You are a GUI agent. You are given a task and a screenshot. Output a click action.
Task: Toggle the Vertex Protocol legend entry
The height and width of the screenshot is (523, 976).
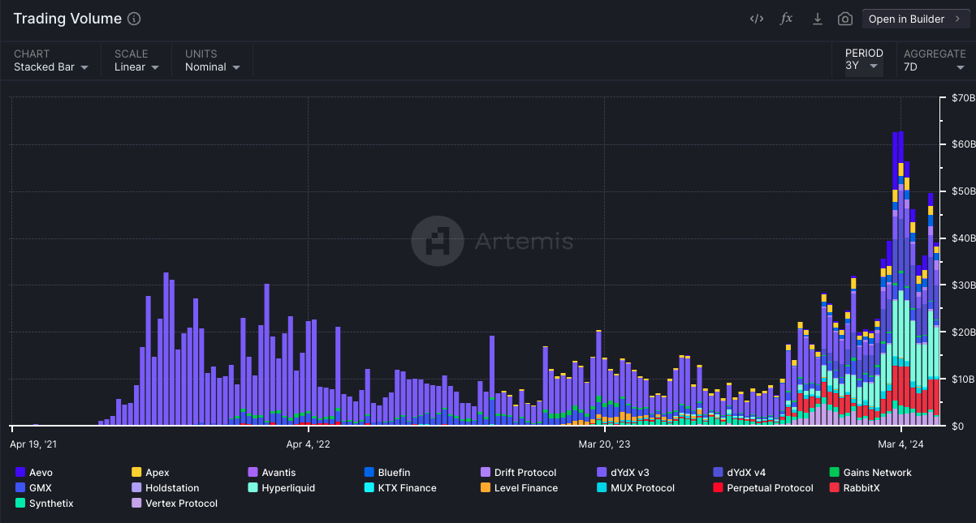181,504
